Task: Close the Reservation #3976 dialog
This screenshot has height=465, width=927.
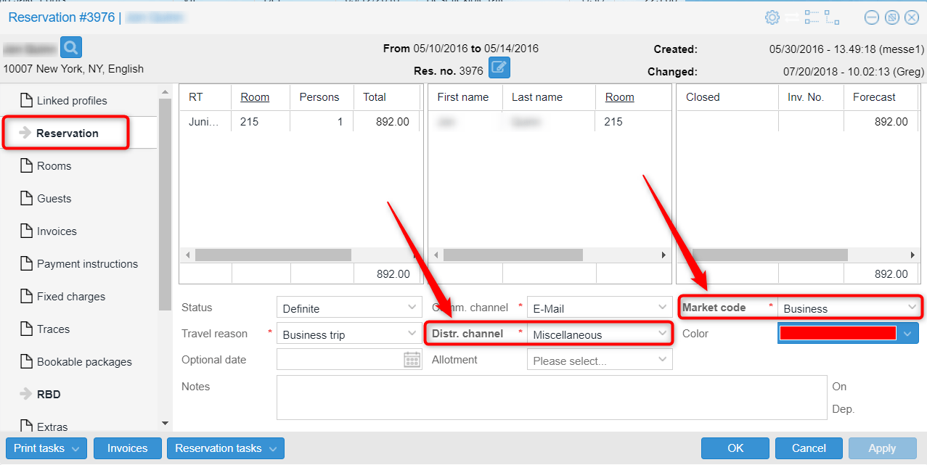Action: pos(912,17)
